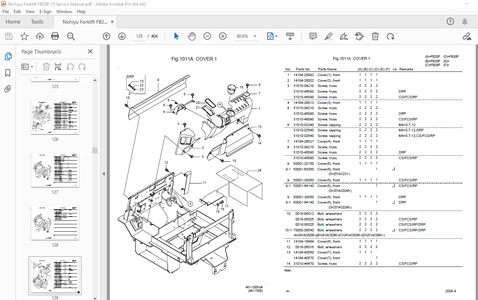Image resolution: width=478 pixels, height=300 pixels.
Task: Click part number 14104-25992
Action: [x=304, y=75]
